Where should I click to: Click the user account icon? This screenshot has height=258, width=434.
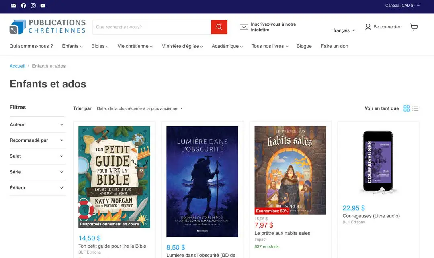[x=368, y=27]
